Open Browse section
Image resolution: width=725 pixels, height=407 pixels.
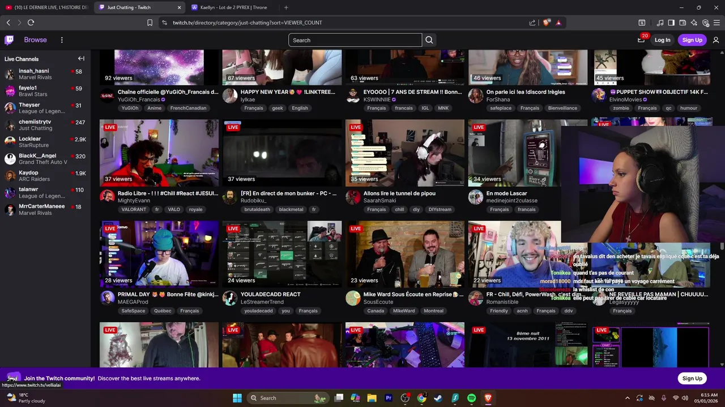[x=35, y=40]
